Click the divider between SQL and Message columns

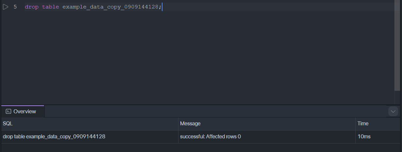tap(178, 124)
